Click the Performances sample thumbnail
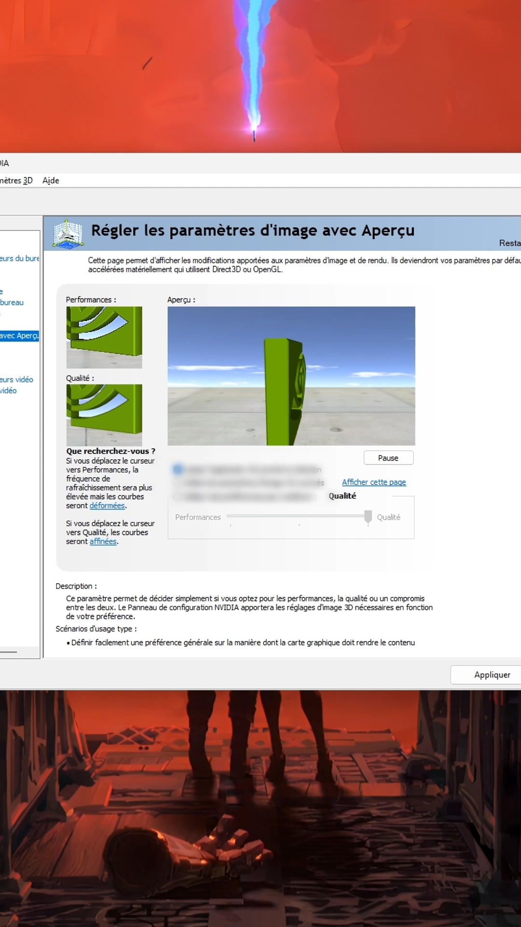 pos(104,337)
